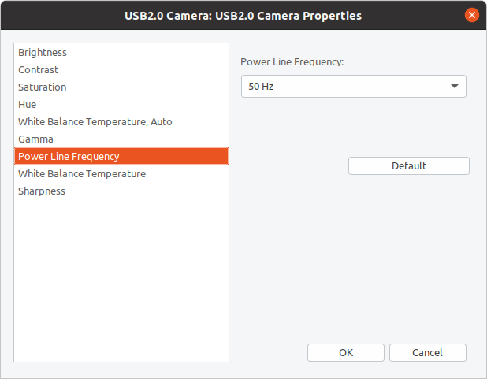The image size is (487, 379).
Task: Click the Power Line Frequency: label
Action: [292, 61]
